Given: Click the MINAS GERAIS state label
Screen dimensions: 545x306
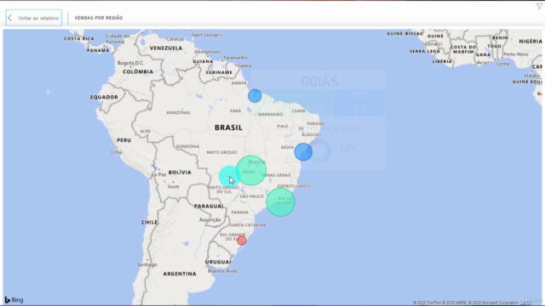Looking at the screenshot, I should (277, 175).
